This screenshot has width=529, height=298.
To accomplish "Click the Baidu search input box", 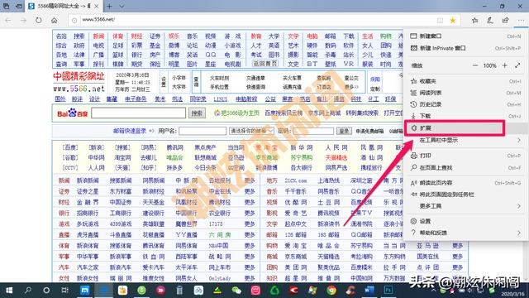I will click(x=138, y=113).
